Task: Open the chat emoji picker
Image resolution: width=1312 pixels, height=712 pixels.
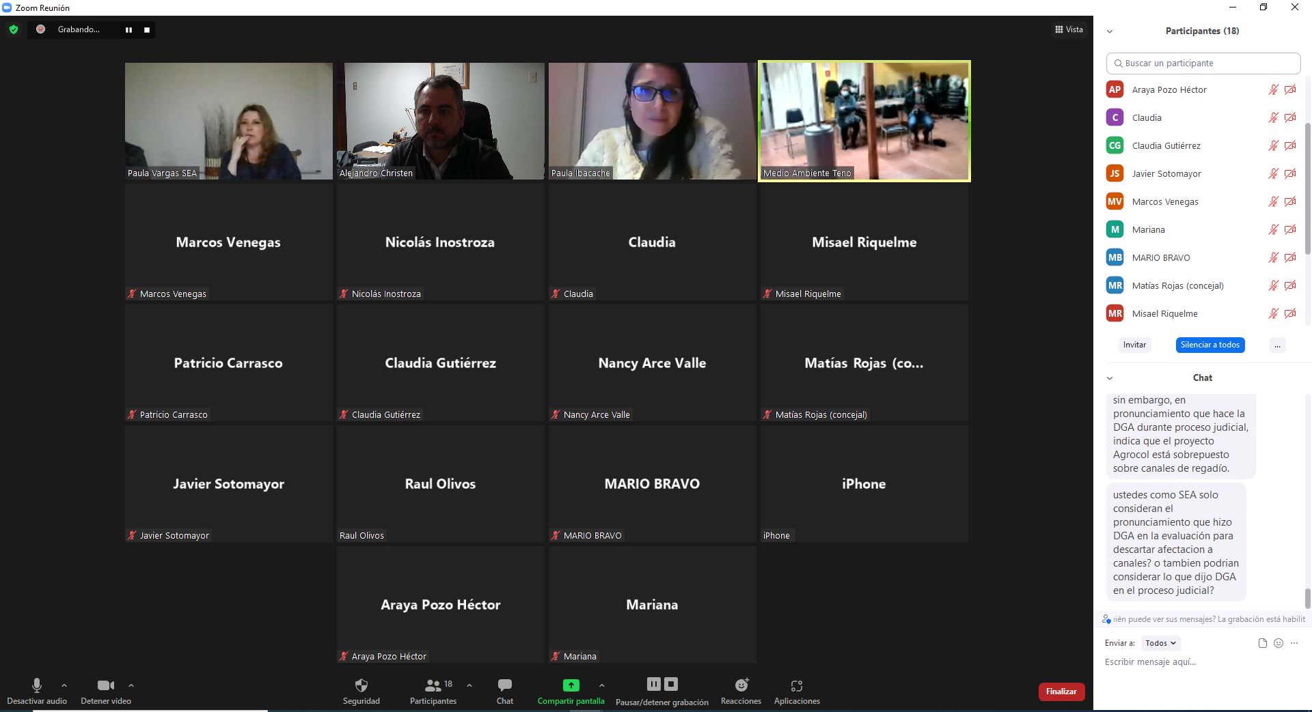Action: [x=1279, y=643]
